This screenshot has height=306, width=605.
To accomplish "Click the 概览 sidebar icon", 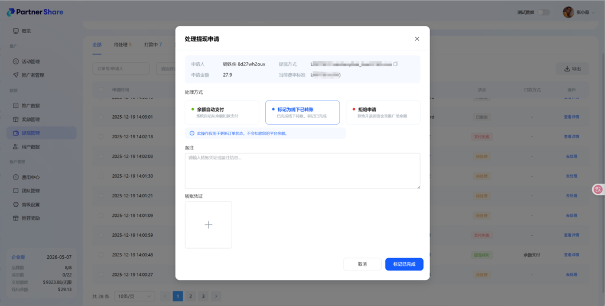I will [16, 31].
